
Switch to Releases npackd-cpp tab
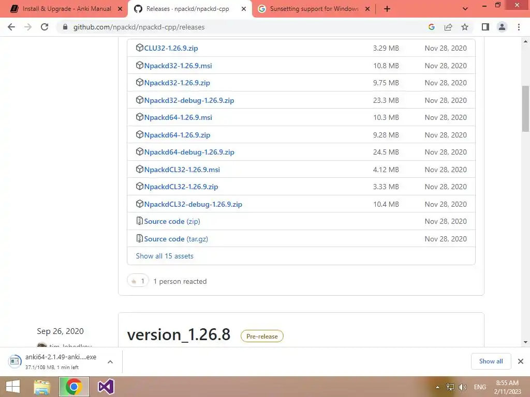tap(189, 9)
